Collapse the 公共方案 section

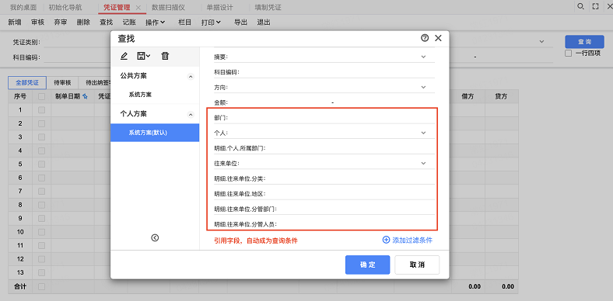point(191,77)
